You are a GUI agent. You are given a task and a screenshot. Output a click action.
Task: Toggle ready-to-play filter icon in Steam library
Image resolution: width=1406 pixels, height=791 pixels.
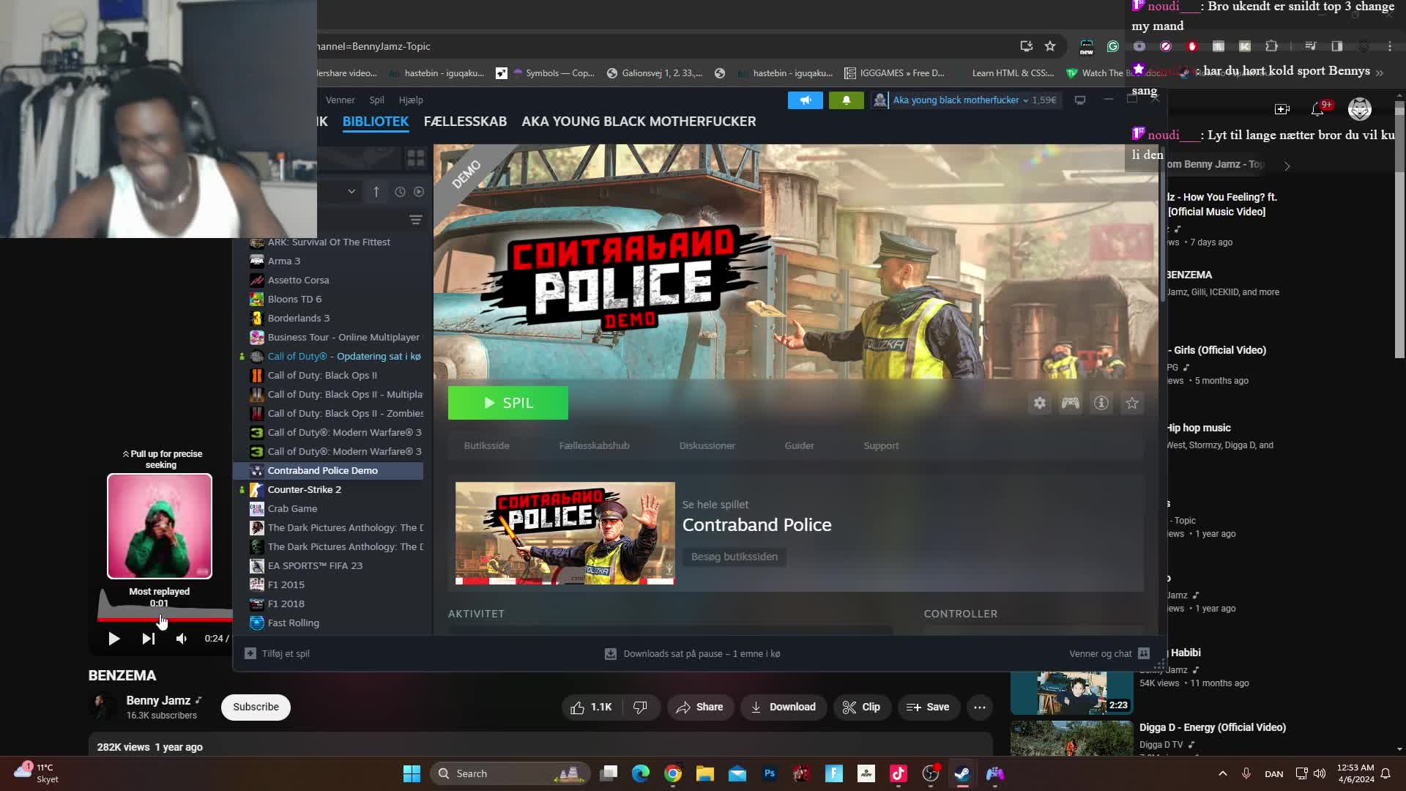point(419,192)
